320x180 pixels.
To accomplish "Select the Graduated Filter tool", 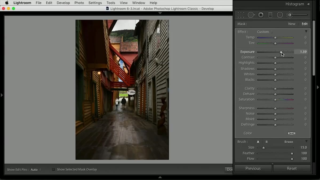I will tap(270, 15).
